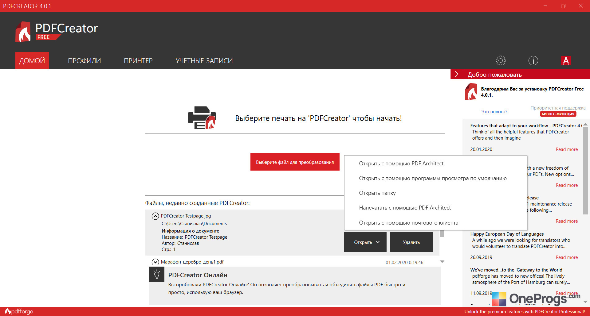Click Happy European Day of Languages headline
Viewport: 590px width, 316px height.
pyautogui.click(x=507, y=234)
